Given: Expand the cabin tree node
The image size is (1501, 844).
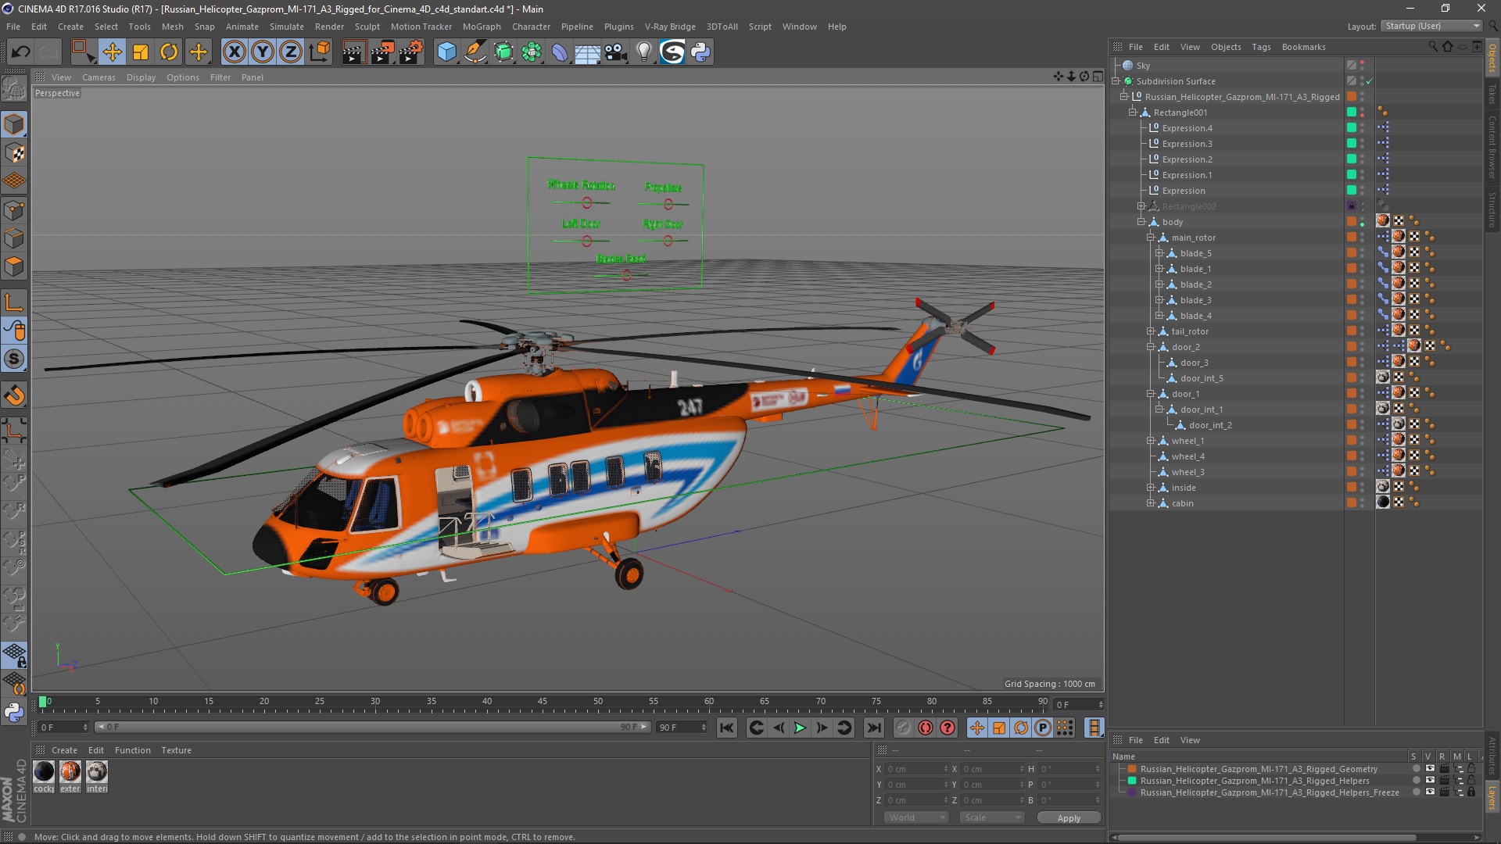Looking at the screenshot, I should [x=1151, y=503].
